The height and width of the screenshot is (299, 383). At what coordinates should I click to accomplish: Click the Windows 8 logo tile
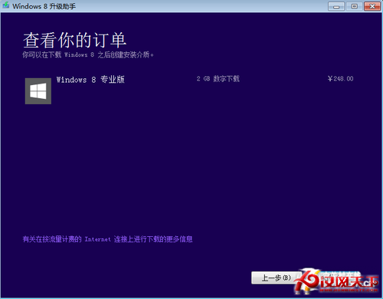click(x=38, y=91)
